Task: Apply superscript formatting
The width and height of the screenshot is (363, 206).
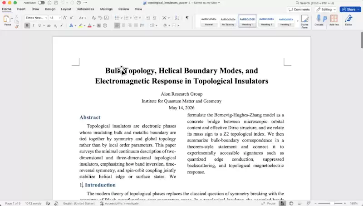Action: pos(62,26)
